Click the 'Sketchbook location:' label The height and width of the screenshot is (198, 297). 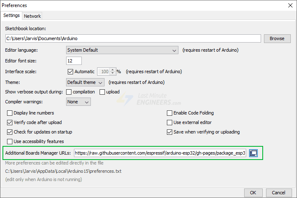[25, 29]
